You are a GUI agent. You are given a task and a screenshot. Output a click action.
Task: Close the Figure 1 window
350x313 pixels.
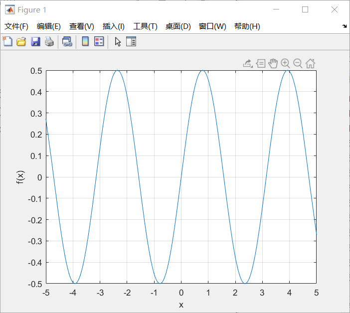pyautogui.click(x=335, y=9)
